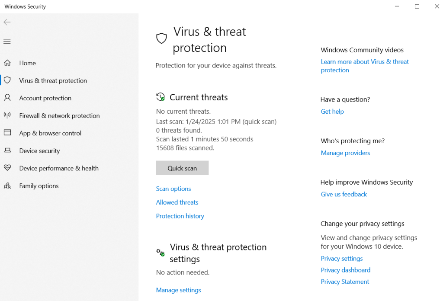Image resolution: width=443 pixels, height=301 pixels.
Task: Open Get help link
Action: [x=332, y=112]
